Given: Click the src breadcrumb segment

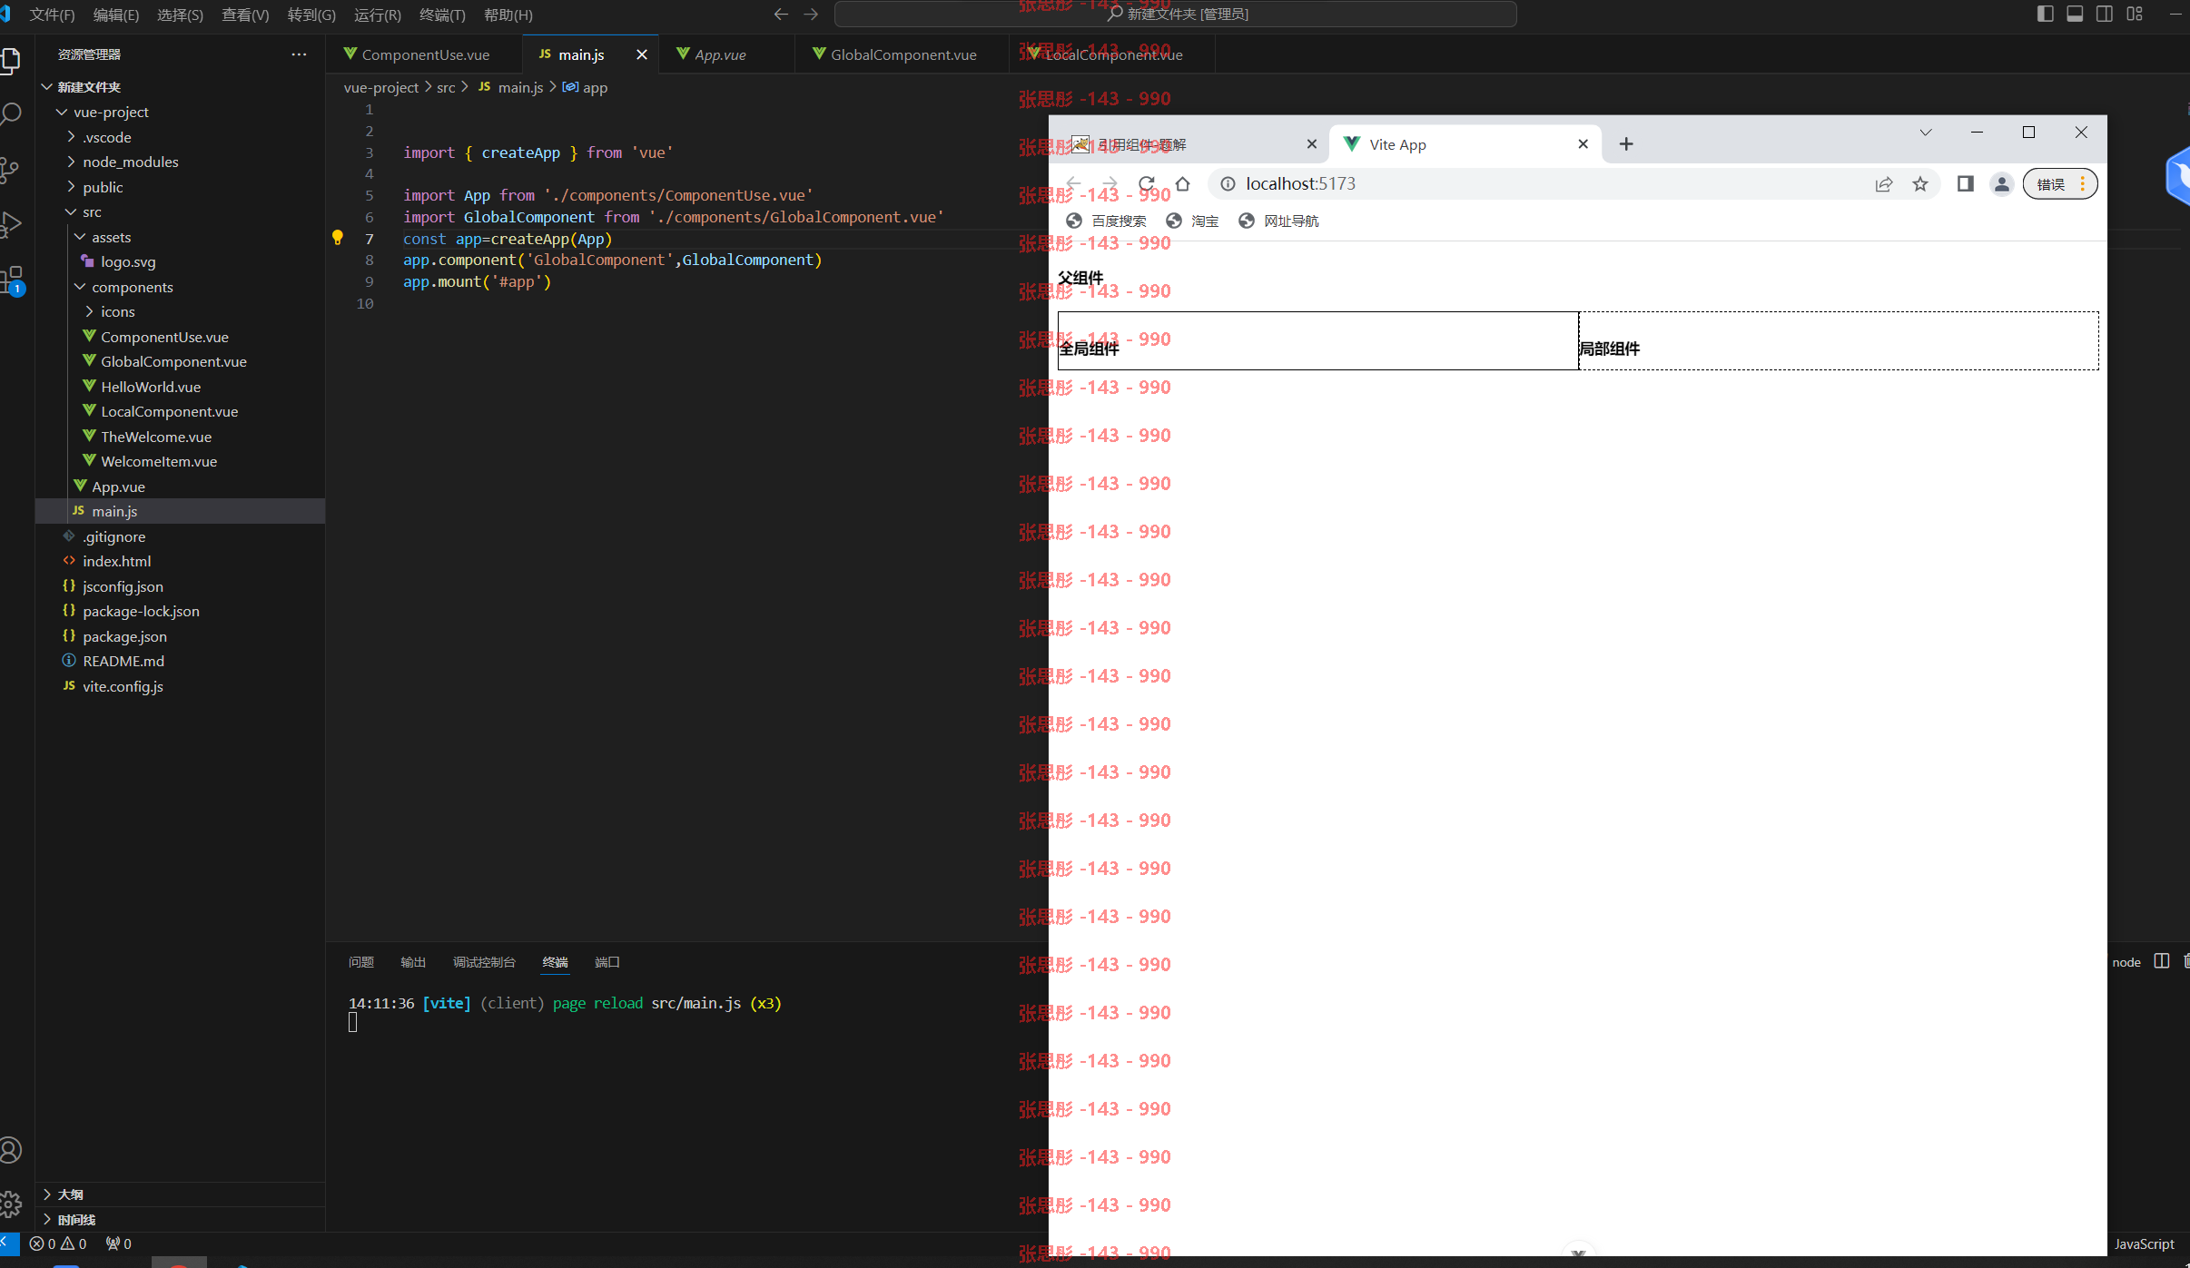Looking at the screenshot, I should 446,87.
